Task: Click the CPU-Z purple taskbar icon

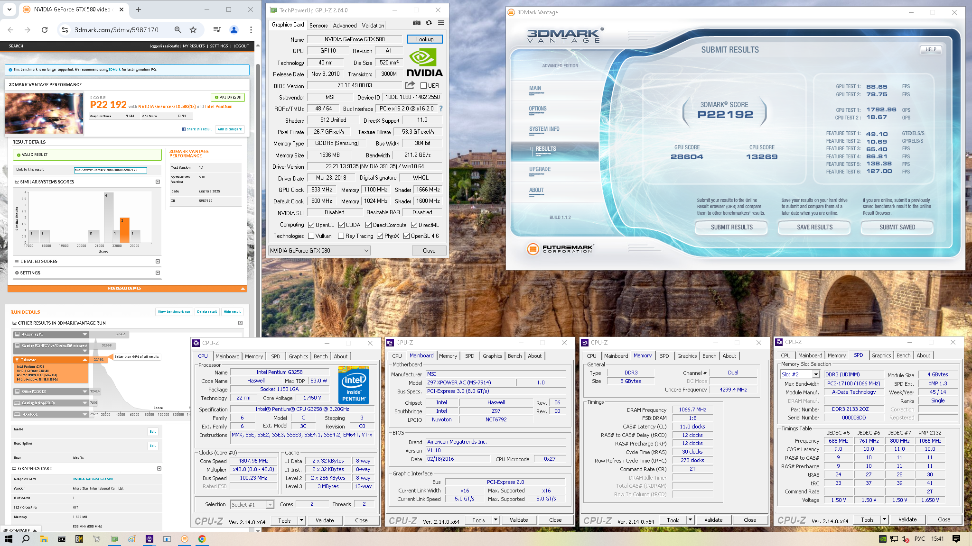Action: click(150, 539)
